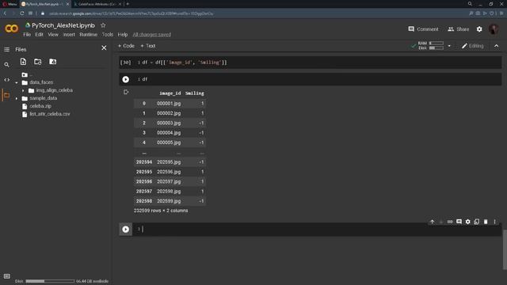The height and width of the screenshot is (285, 507).
Task: Click the notebook vertical scrollbar
Action: click(505, 249)
